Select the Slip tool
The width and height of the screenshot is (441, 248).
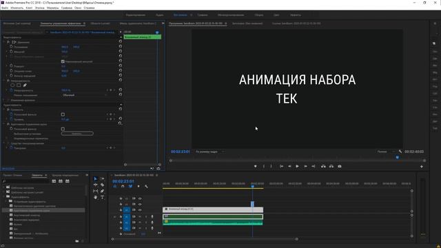[x=95, y=191]
